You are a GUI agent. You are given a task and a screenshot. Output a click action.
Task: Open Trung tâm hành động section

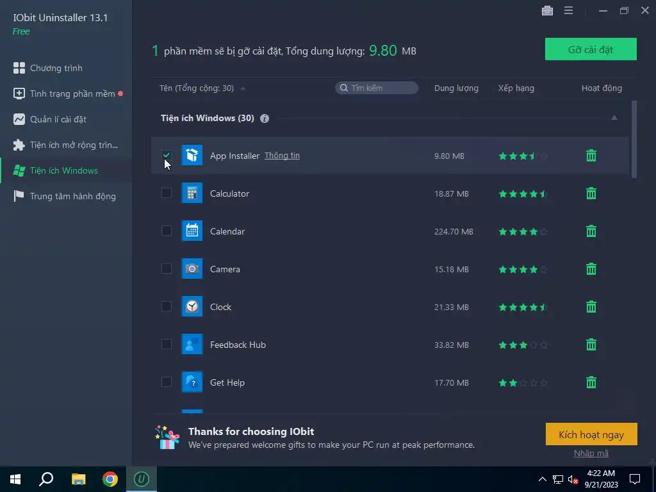tap(66, 196)
